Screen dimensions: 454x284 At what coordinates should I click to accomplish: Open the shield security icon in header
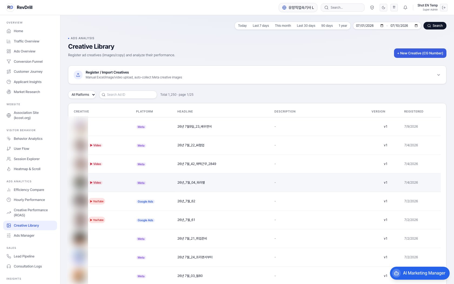click(372, 8)
